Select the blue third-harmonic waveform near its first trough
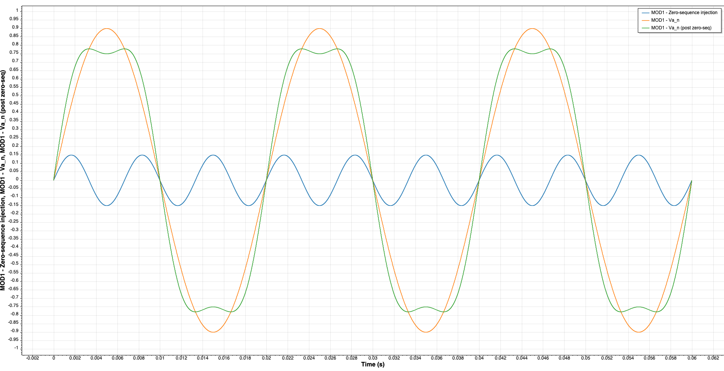This screenshot has width=724, height=371. (x=106, y=205)
